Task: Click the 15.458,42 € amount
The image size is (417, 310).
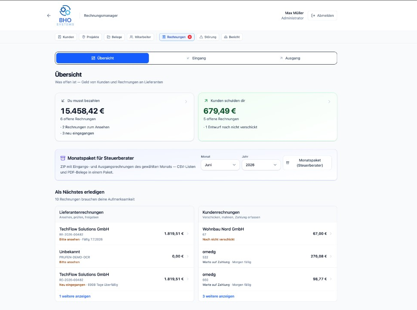Action: coord(82,111)
